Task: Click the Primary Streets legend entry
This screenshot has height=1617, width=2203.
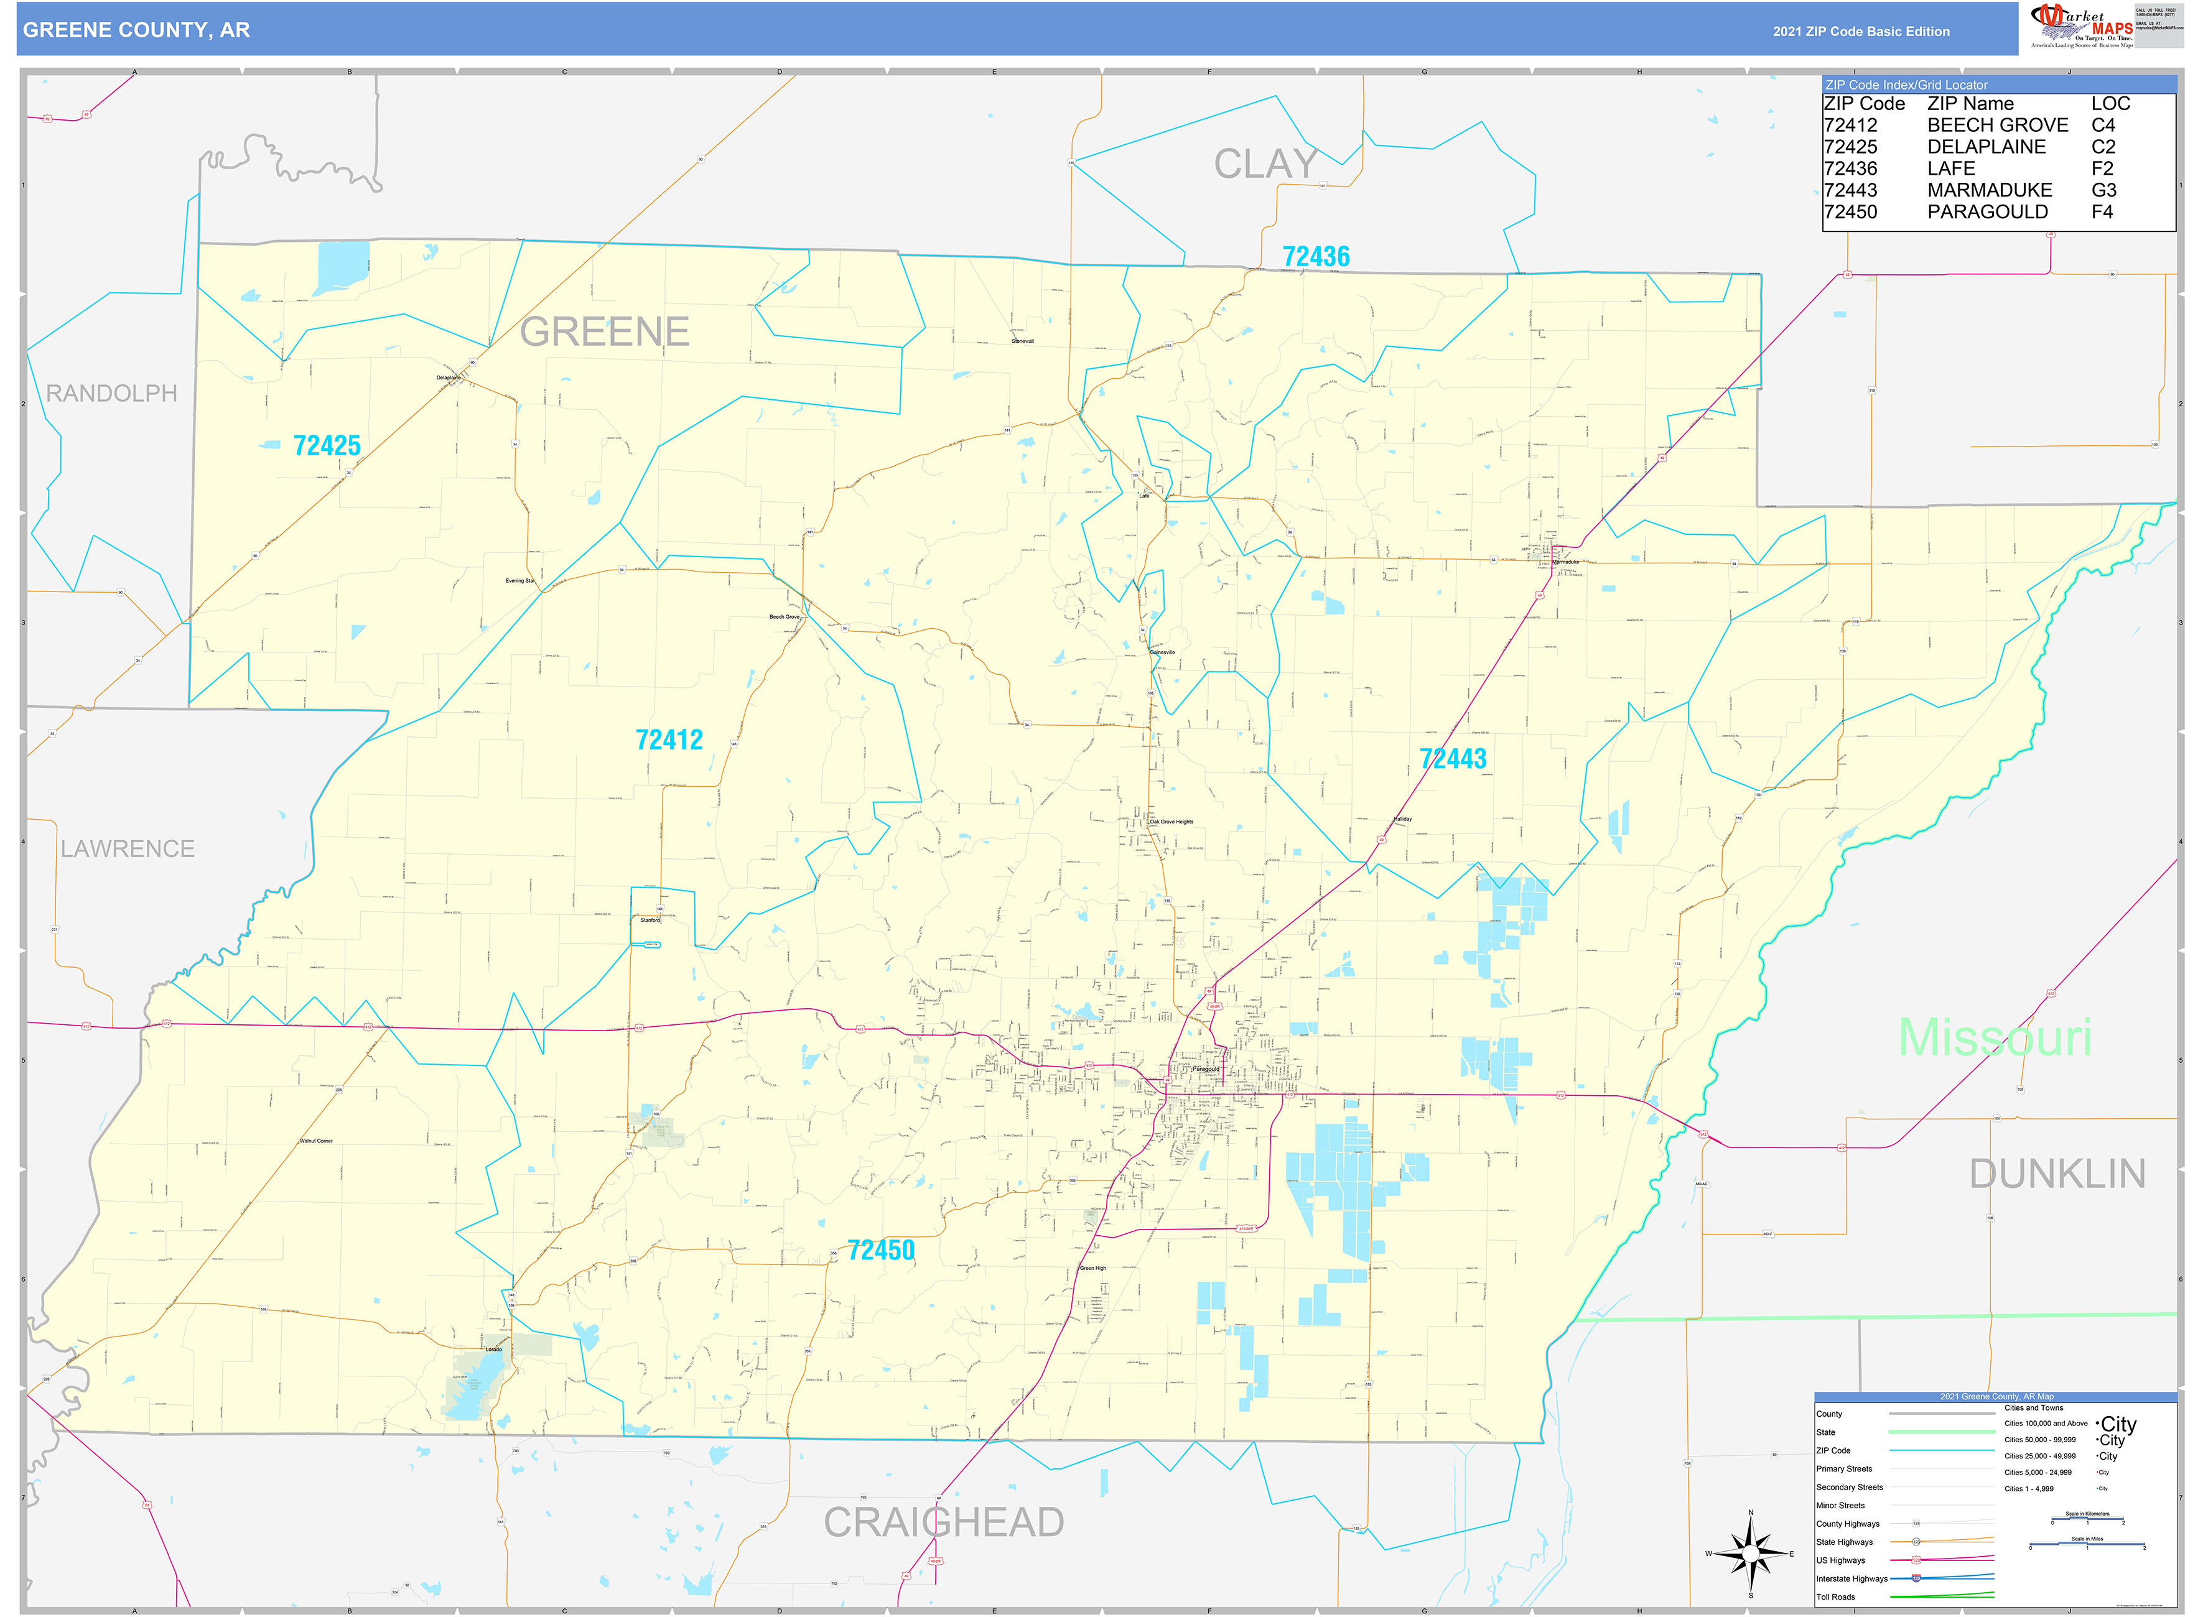Action: (1843, 1468)
